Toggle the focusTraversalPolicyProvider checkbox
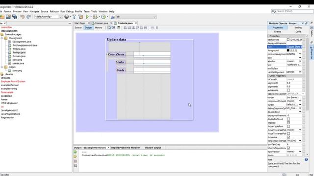 [x=288, y=133]
